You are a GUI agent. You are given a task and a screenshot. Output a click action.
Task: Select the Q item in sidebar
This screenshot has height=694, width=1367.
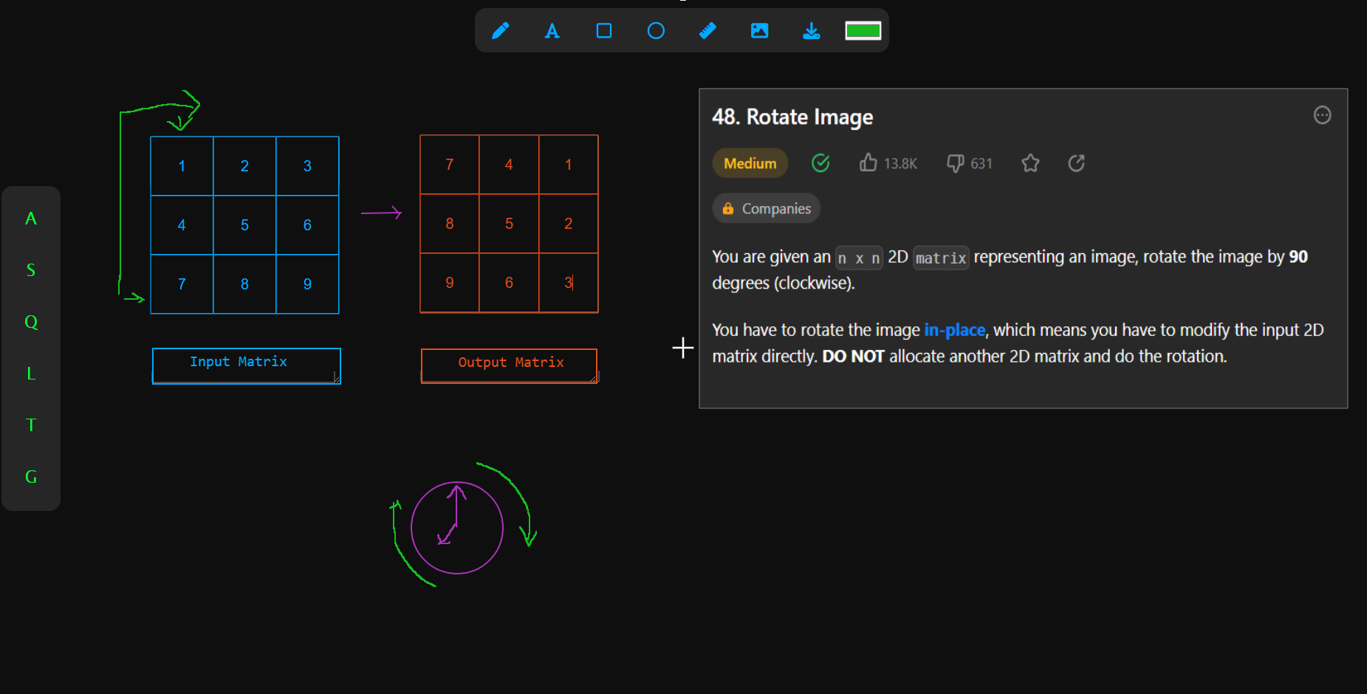pos(31,322)
